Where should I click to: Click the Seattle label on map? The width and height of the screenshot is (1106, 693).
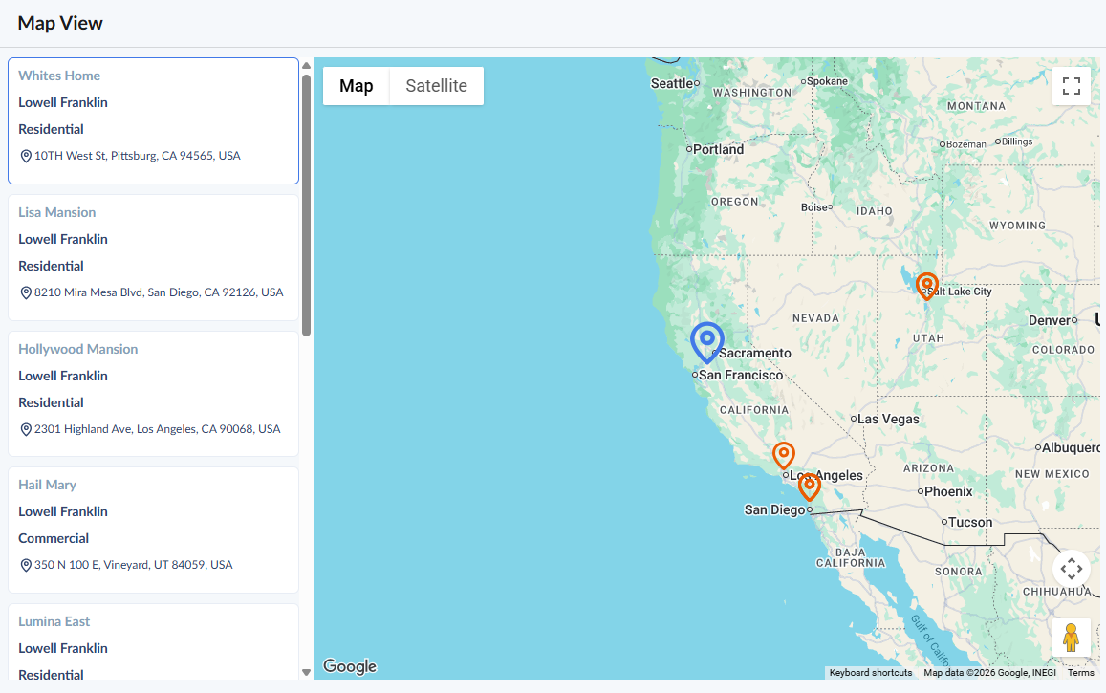671,83
